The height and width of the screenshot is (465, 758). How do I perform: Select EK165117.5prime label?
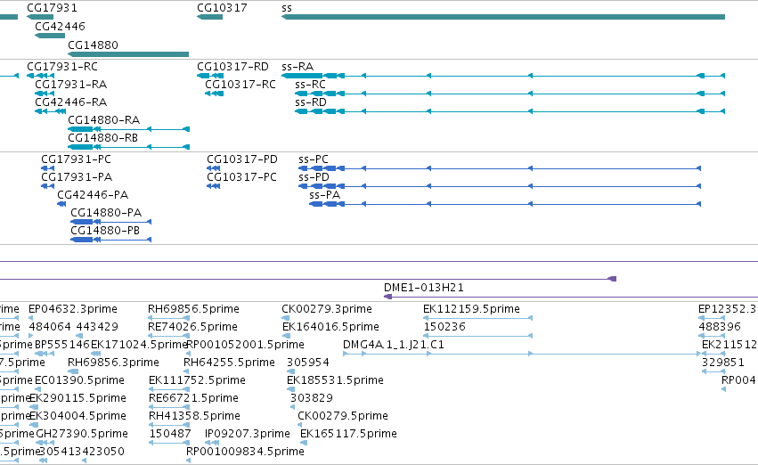348,434
